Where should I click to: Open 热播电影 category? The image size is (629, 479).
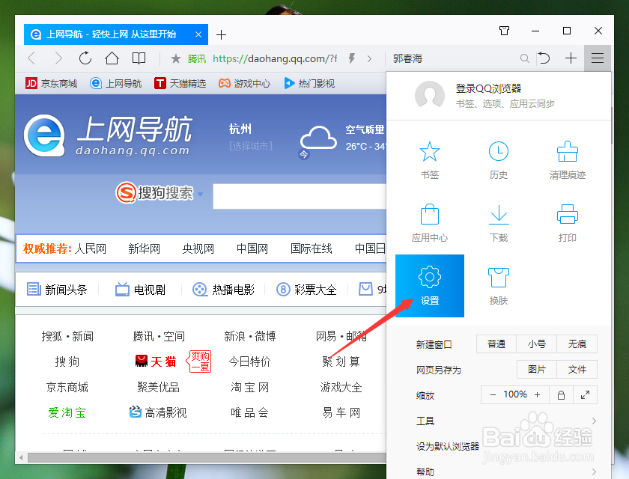[223, 290]
